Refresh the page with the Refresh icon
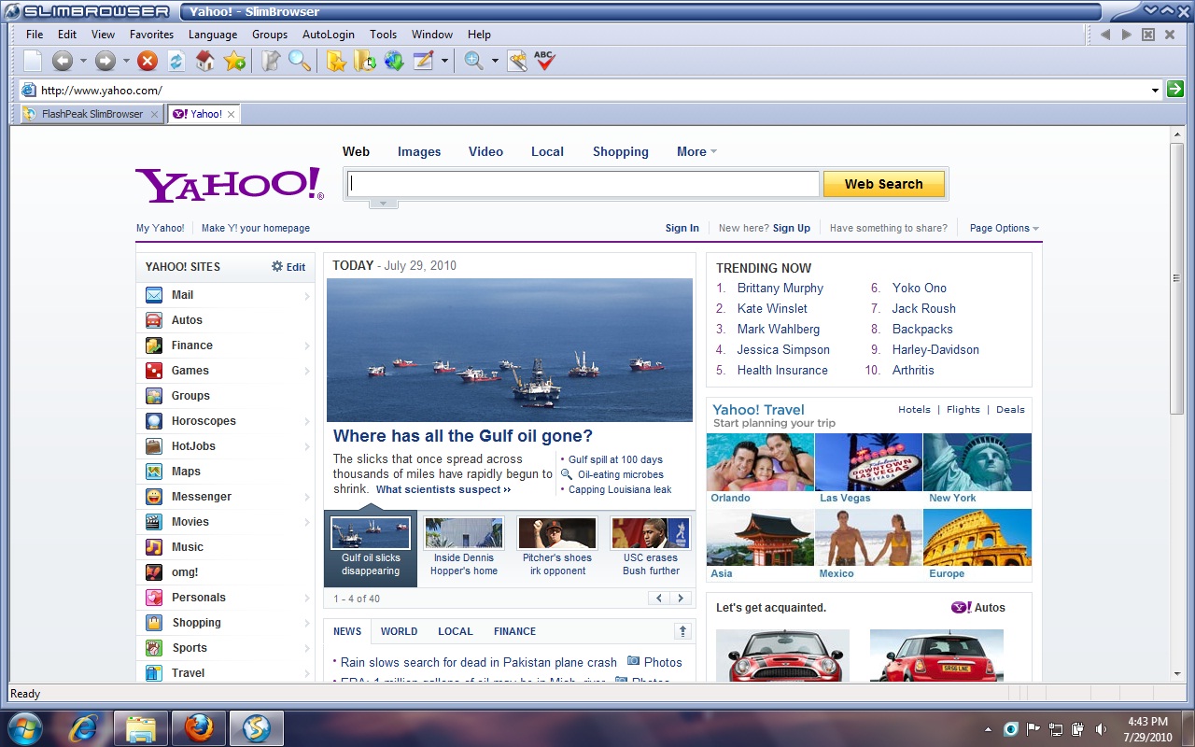Image resolution: width=1195 pixels, height=747 pixels. 176,61
